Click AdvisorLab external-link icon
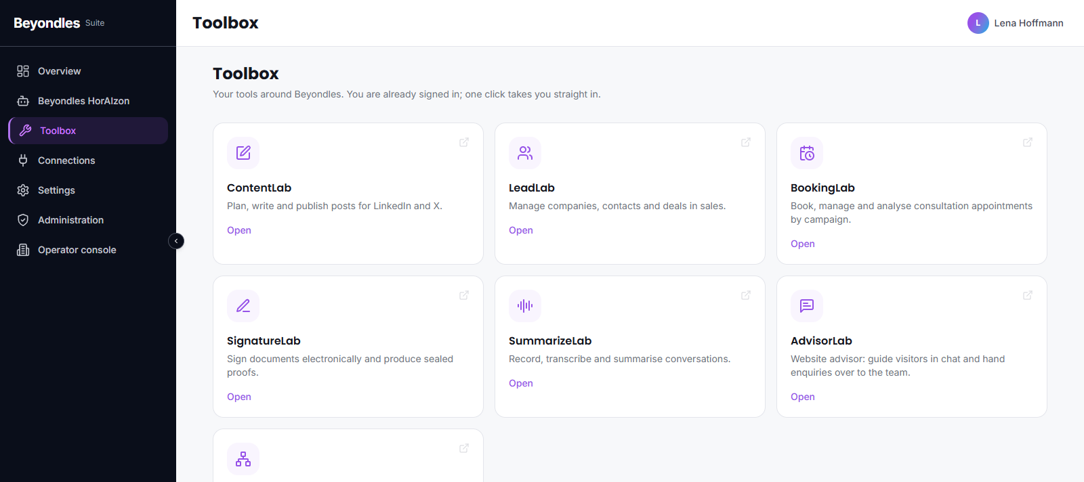 tap(1028, 295)
